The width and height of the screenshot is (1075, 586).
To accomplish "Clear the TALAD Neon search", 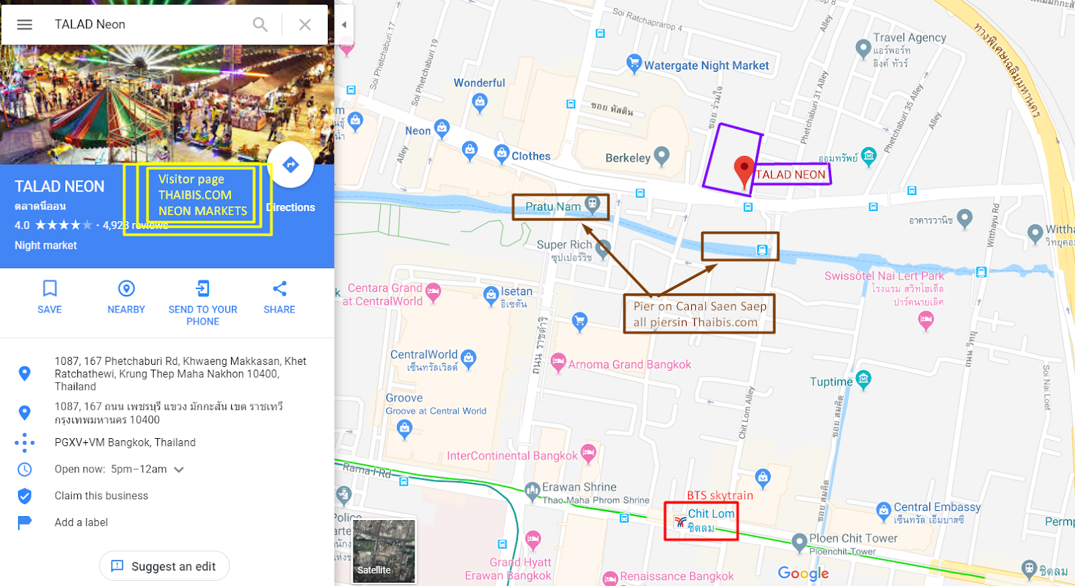I will [305, 25].
